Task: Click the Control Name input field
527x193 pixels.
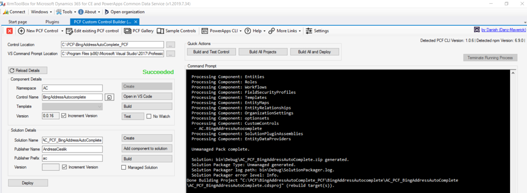Action: (x=72, y=97)
